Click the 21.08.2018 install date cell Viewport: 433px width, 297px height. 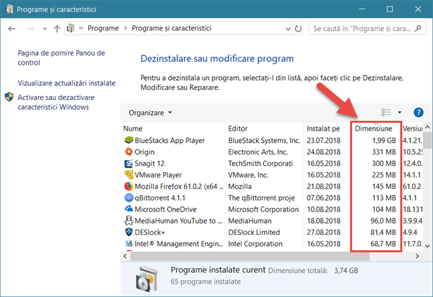pos(323,186)
